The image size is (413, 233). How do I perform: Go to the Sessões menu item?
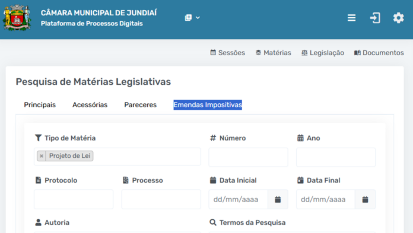click(x=228, y=53)
